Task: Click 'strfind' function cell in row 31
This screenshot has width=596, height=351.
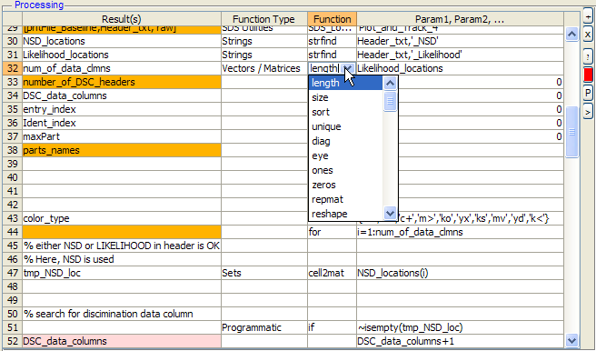Action: click(333, 55)
